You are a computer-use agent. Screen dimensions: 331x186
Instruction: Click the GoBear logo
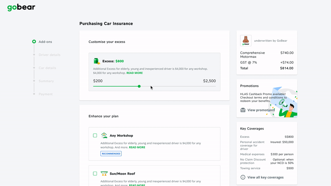[x=21, y=7]
